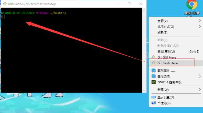
Task: Choose 撤消 复制(U) menu entry
Action: (176, 52)
